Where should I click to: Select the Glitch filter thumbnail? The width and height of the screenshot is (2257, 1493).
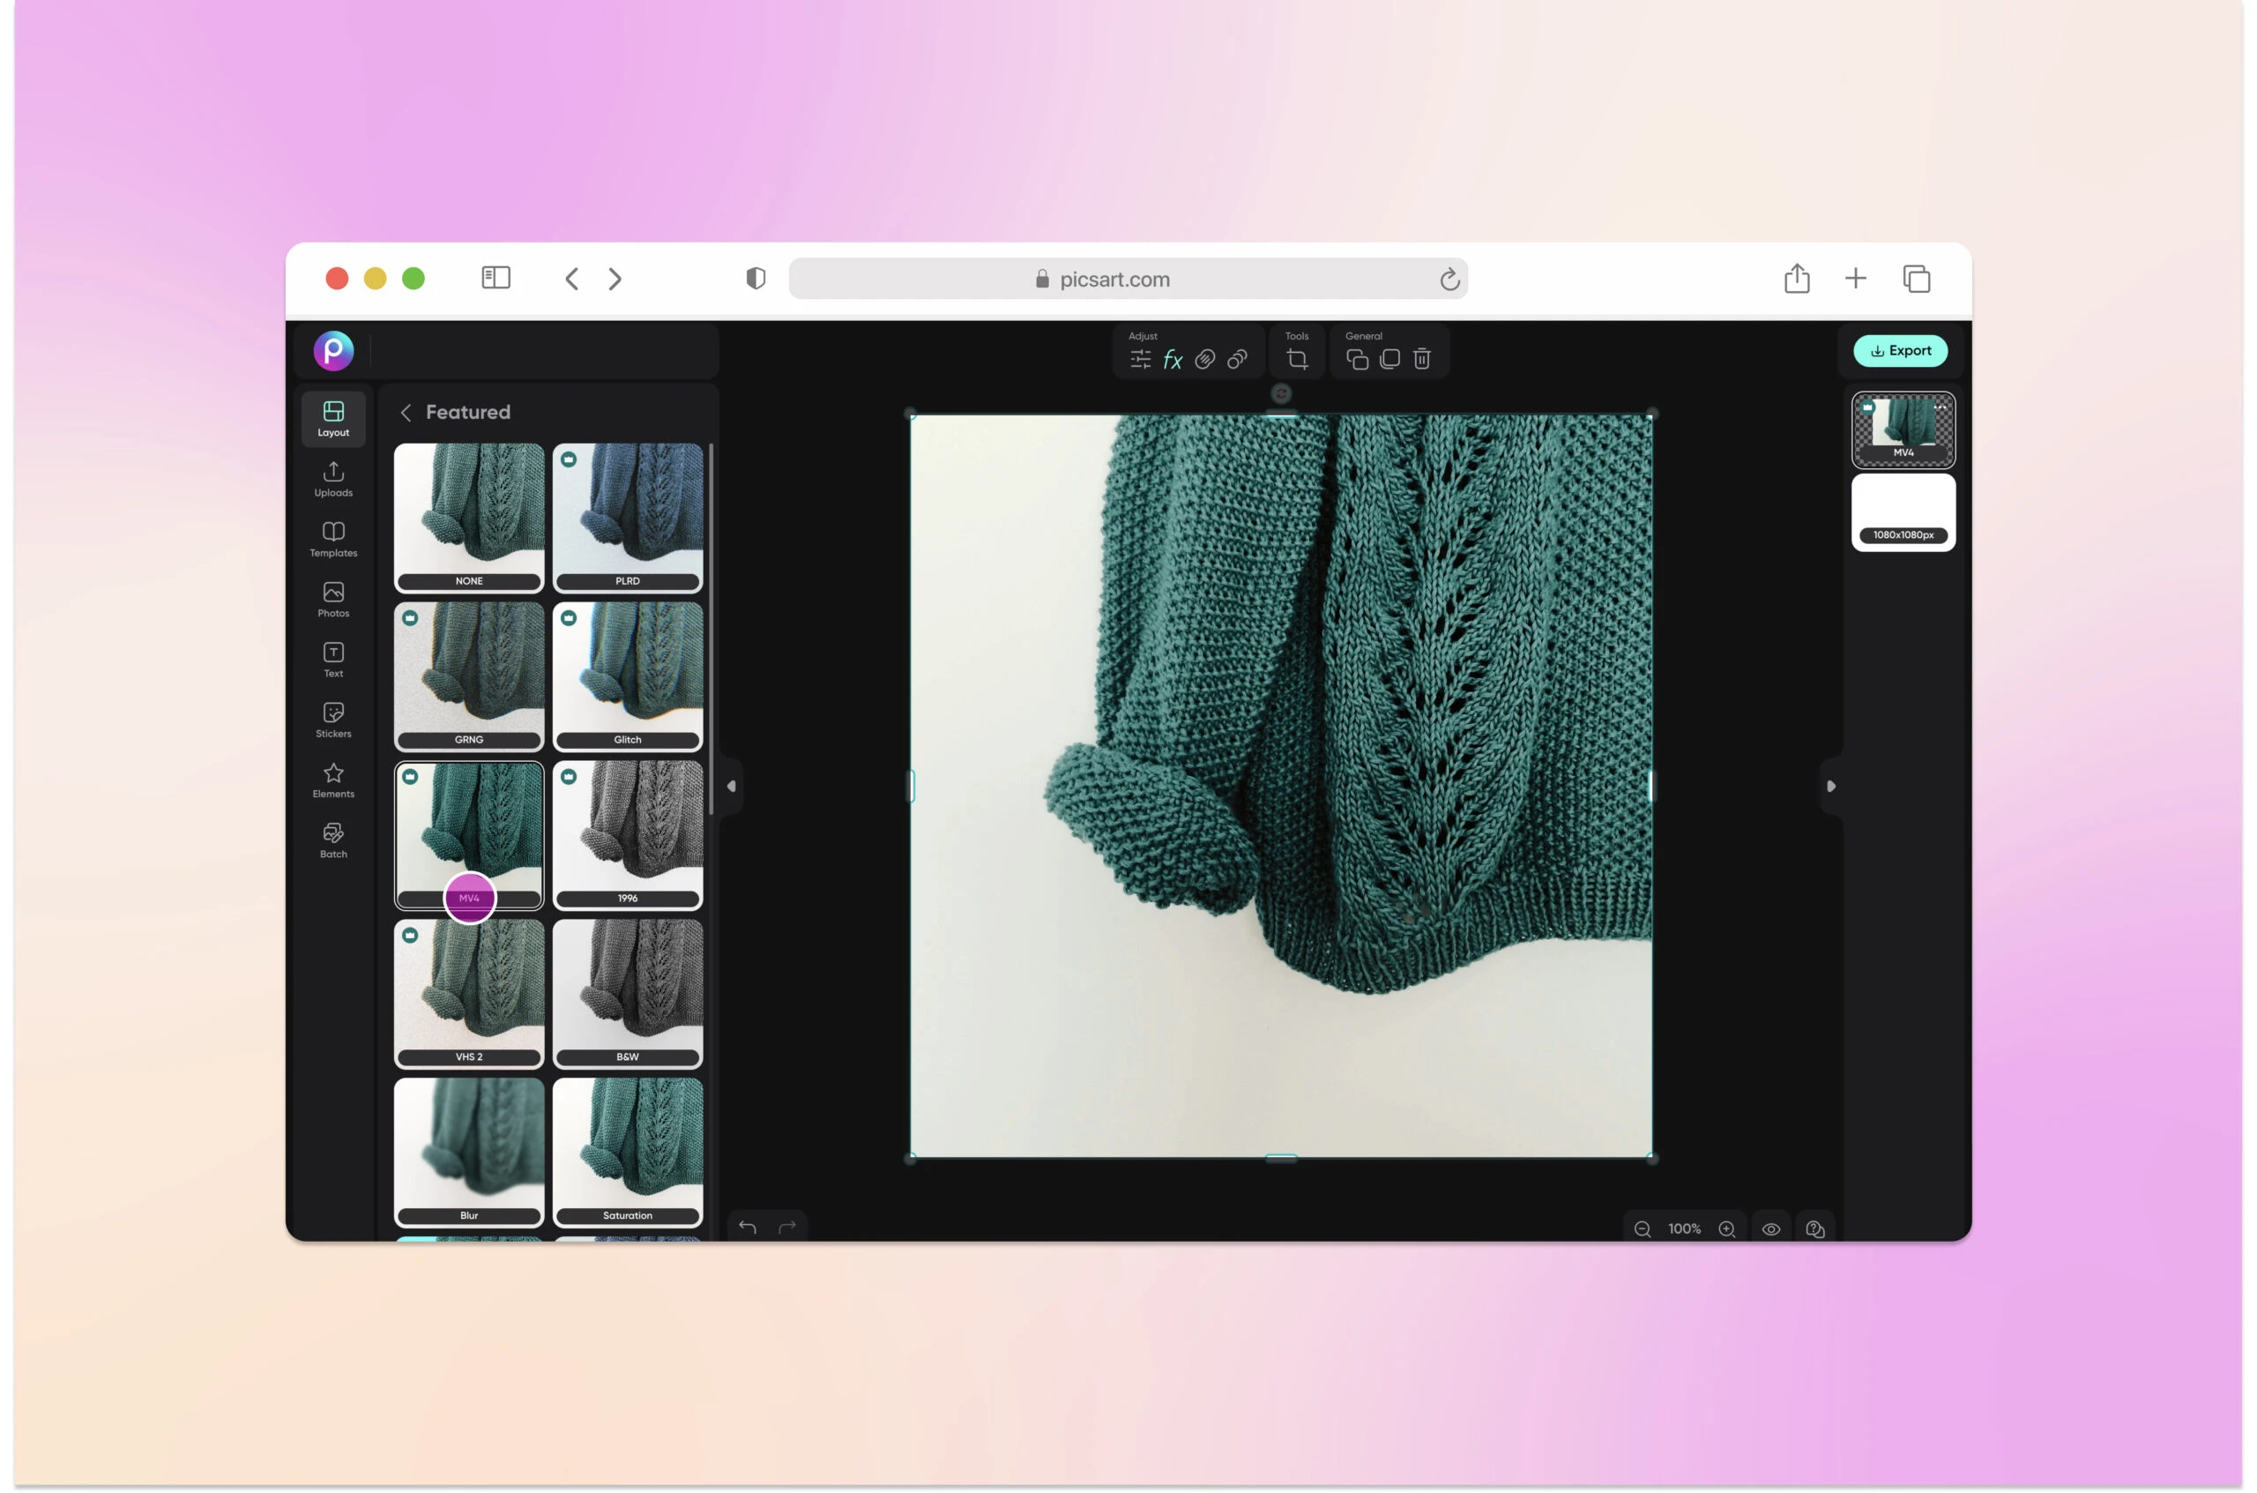pos(628,676)
